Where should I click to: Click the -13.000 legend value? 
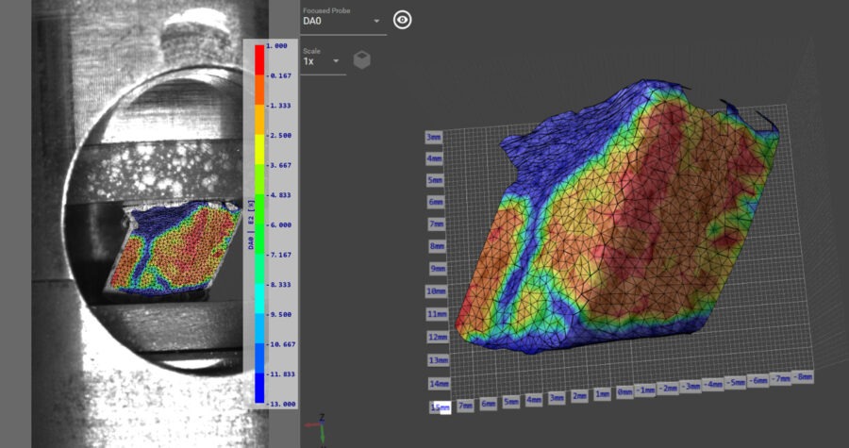tap(280, 404)
